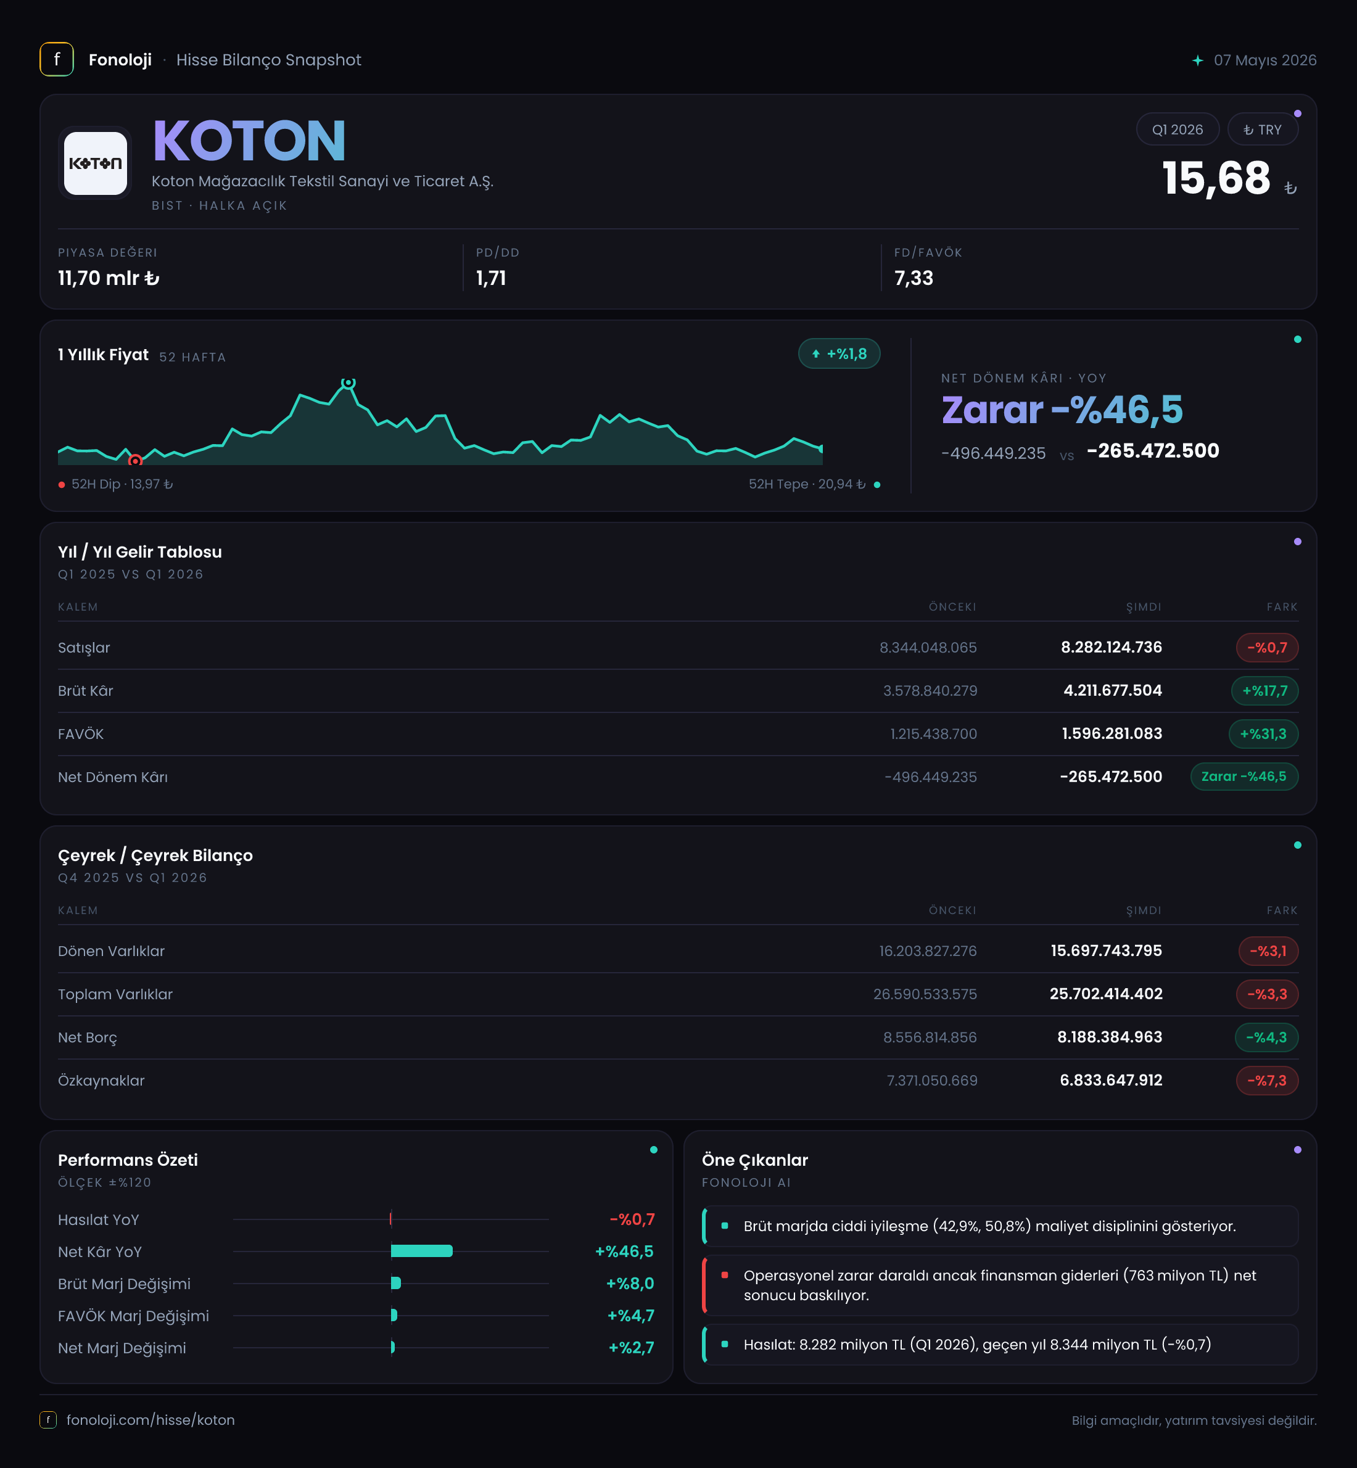This screenshot has width=1357, height=1468.
Task: Click the Net Marj Değişimi +%2,7 value
Action: [632, 1348]
